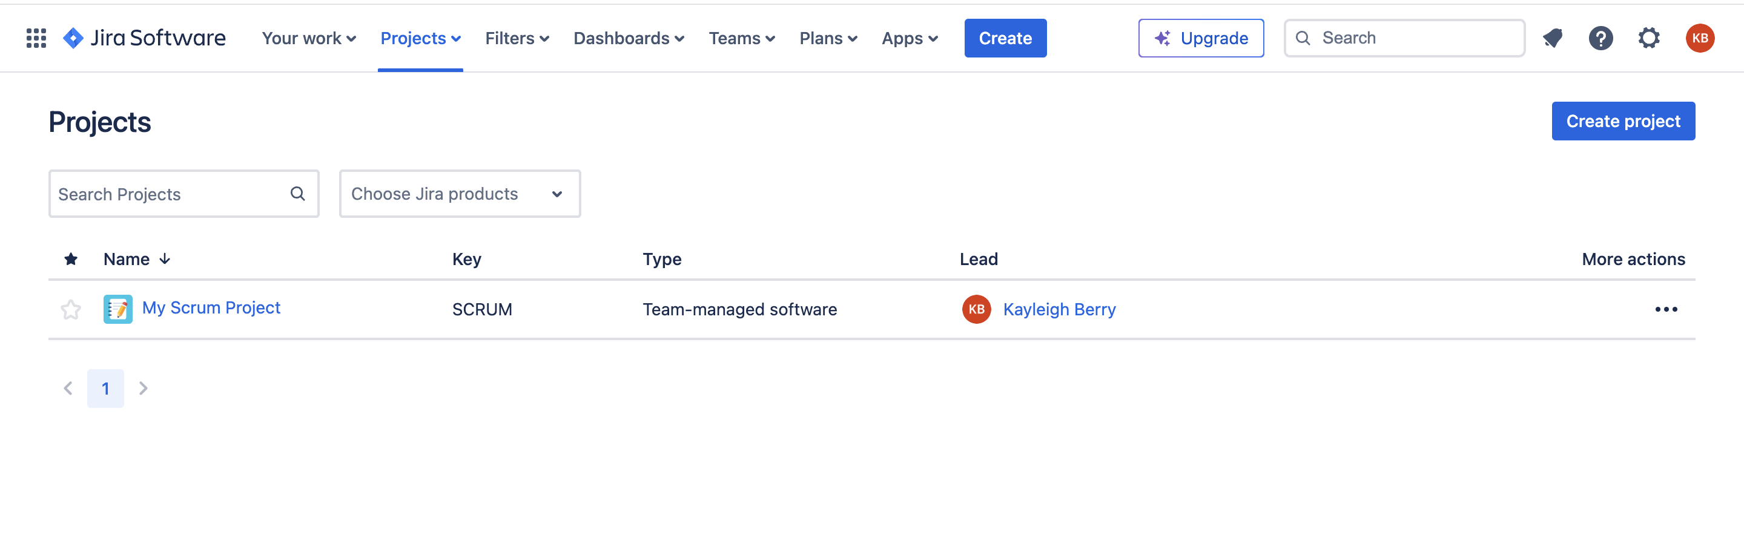Open the help question mark icon
1744x535 pixels.
(x=1600, y=39)
